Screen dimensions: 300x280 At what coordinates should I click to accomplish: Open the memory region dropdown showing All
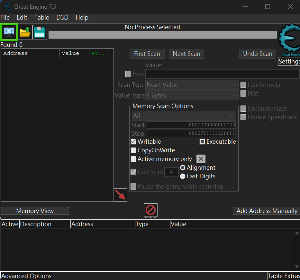(x=184, y=116)
